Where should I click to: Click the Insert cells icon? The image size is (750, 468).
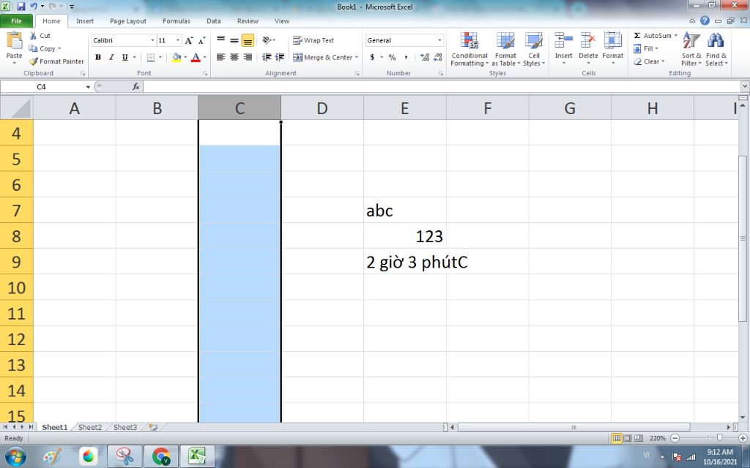[x=563, y=41]
